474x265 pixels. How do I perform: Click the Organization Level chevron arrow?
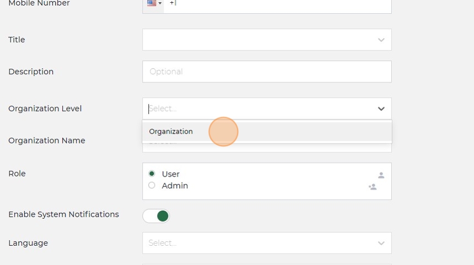381,109
